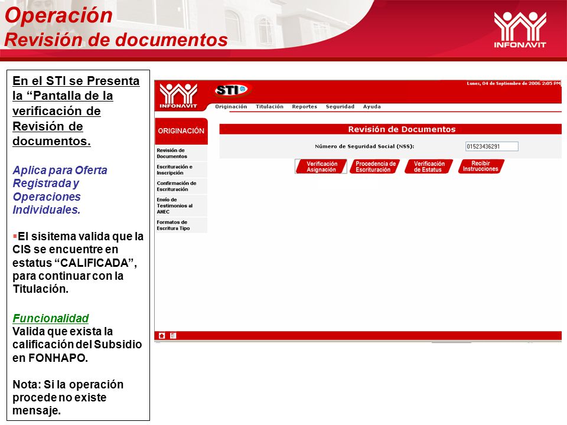Click the Verificación Asignación button
567x425 pixels.
(x=321, y=166)
